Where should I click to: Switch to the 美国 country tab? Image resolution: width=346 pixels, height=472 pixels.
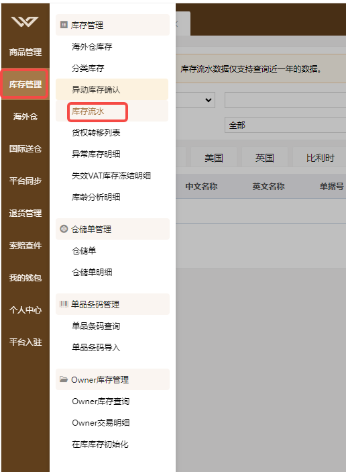coord(214,158)
